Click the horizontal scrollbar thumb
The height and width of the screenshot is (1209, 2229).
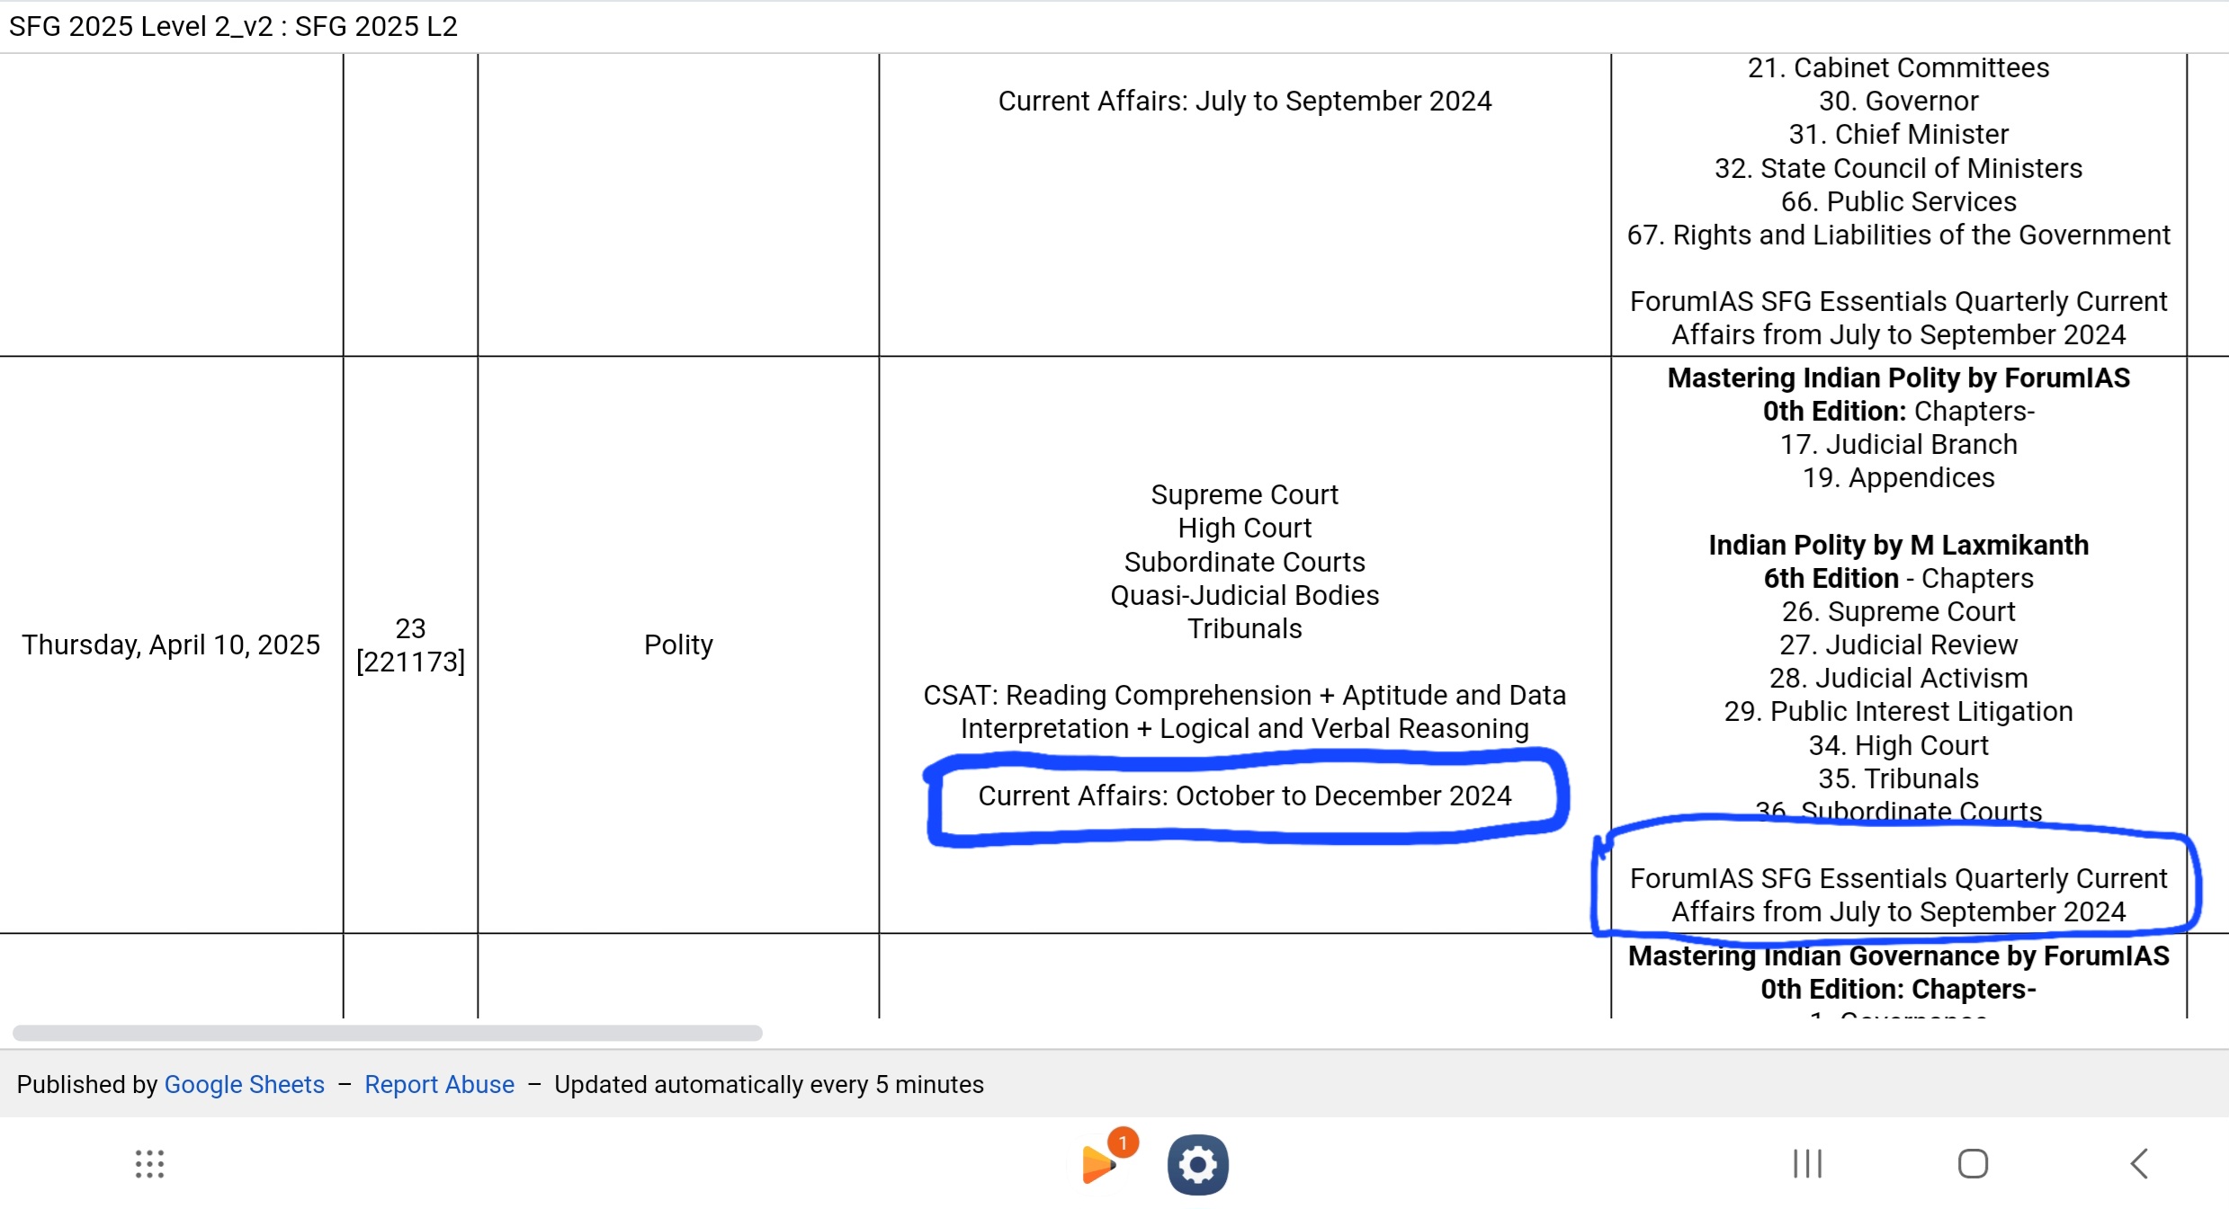pyautogui.click(x=387, y=1033)
